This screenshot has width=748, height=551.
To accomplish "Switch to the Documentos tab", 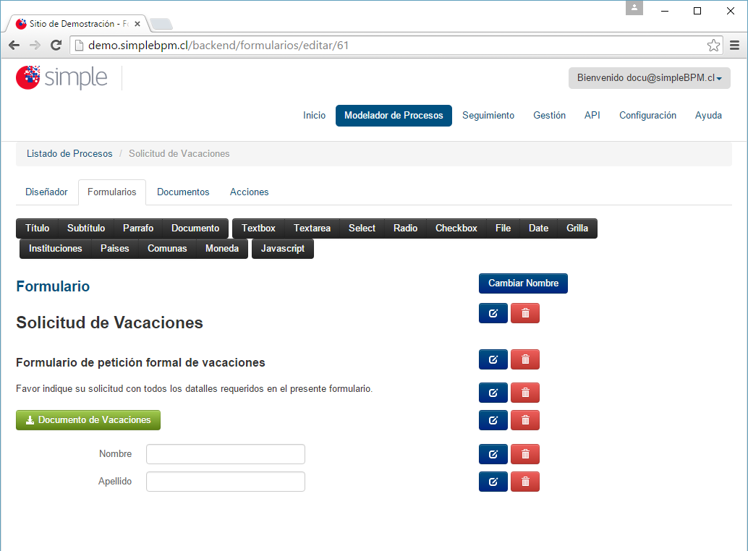I will pyautogui.click(x=183, y=192).
